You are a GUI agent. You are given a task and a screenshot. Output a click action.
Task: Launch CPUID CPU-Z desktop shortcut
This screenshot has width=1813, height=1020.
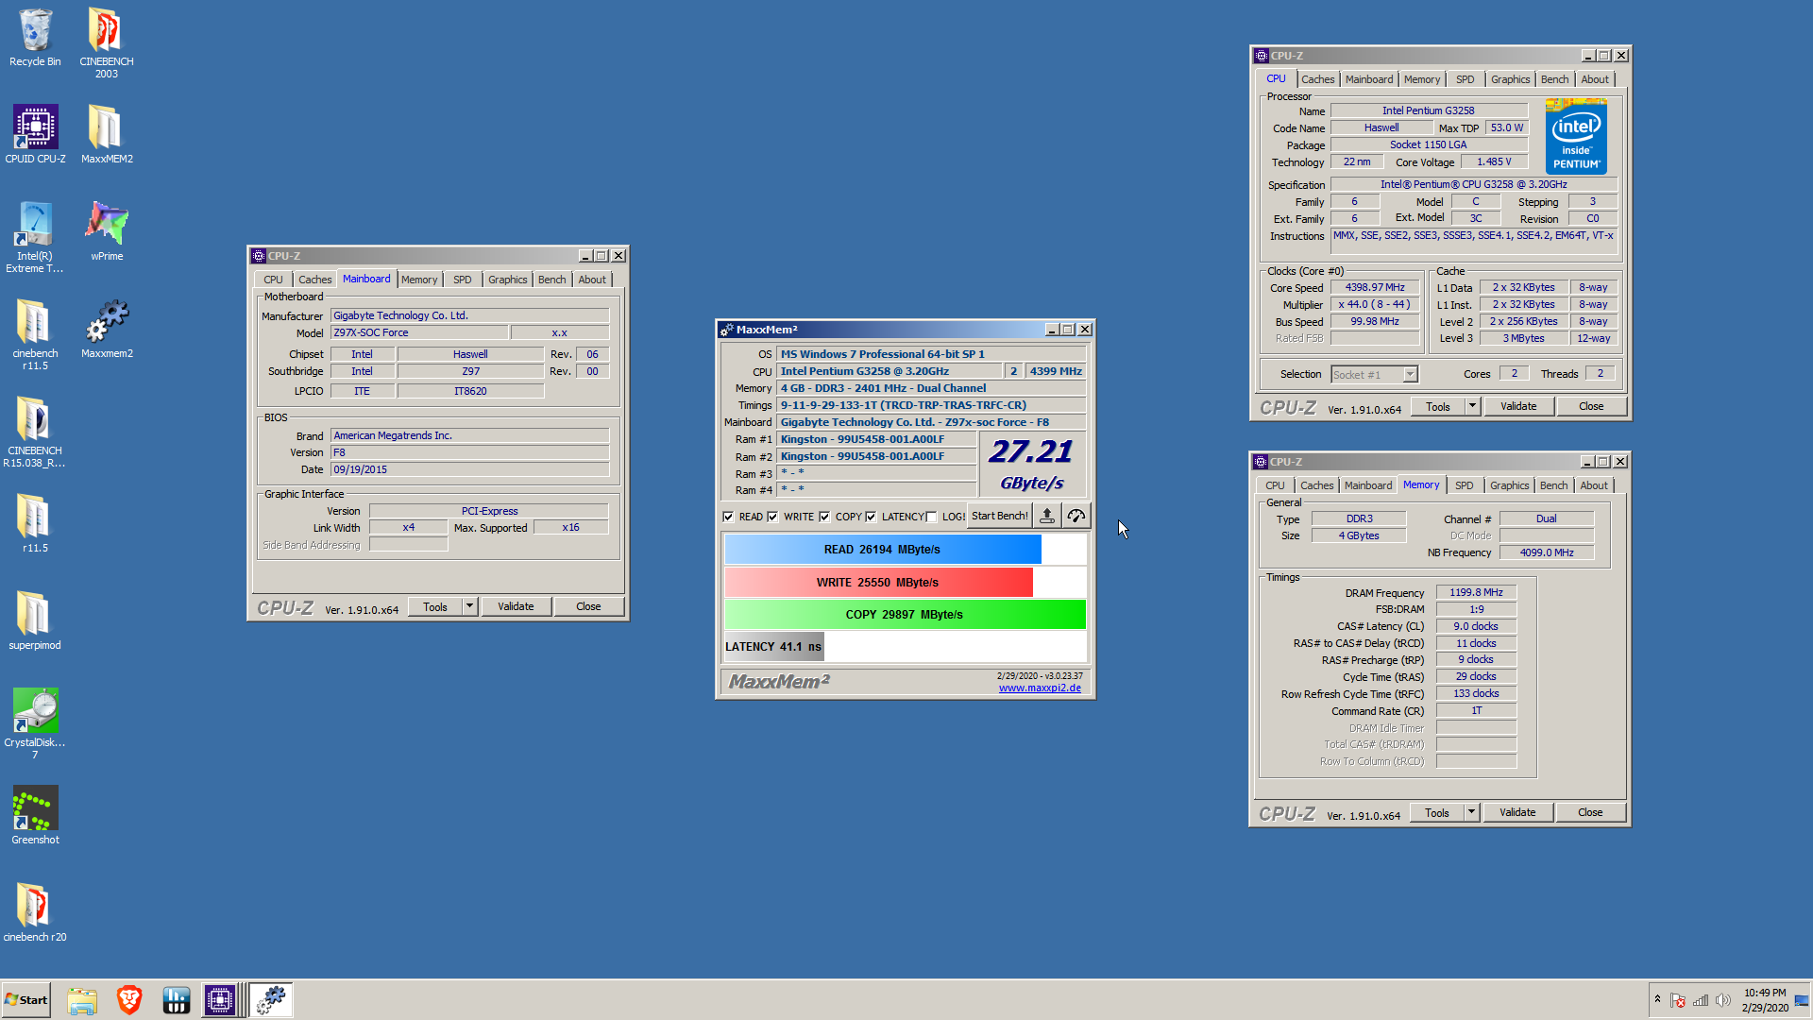click(35, 134)
